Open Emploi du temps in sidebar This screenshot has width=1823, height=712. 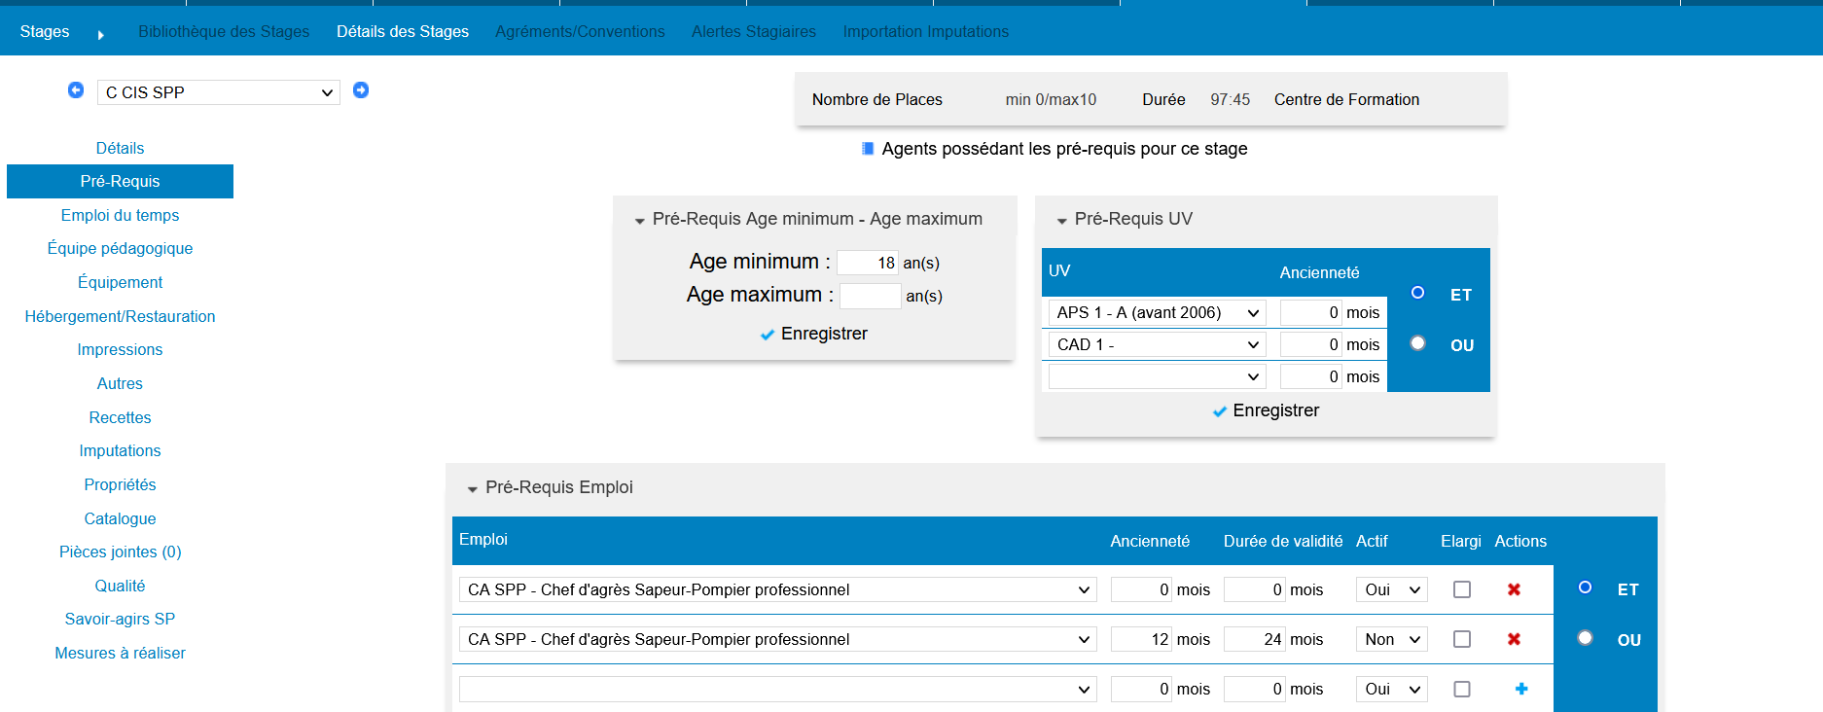(x=120, y=215)
